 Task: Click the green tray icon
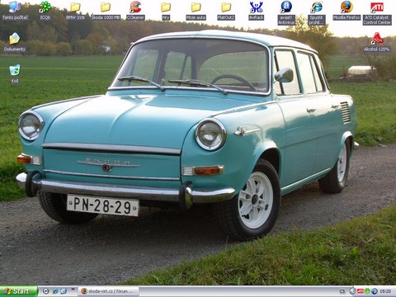pyautogui.click(x=367, y=291)
